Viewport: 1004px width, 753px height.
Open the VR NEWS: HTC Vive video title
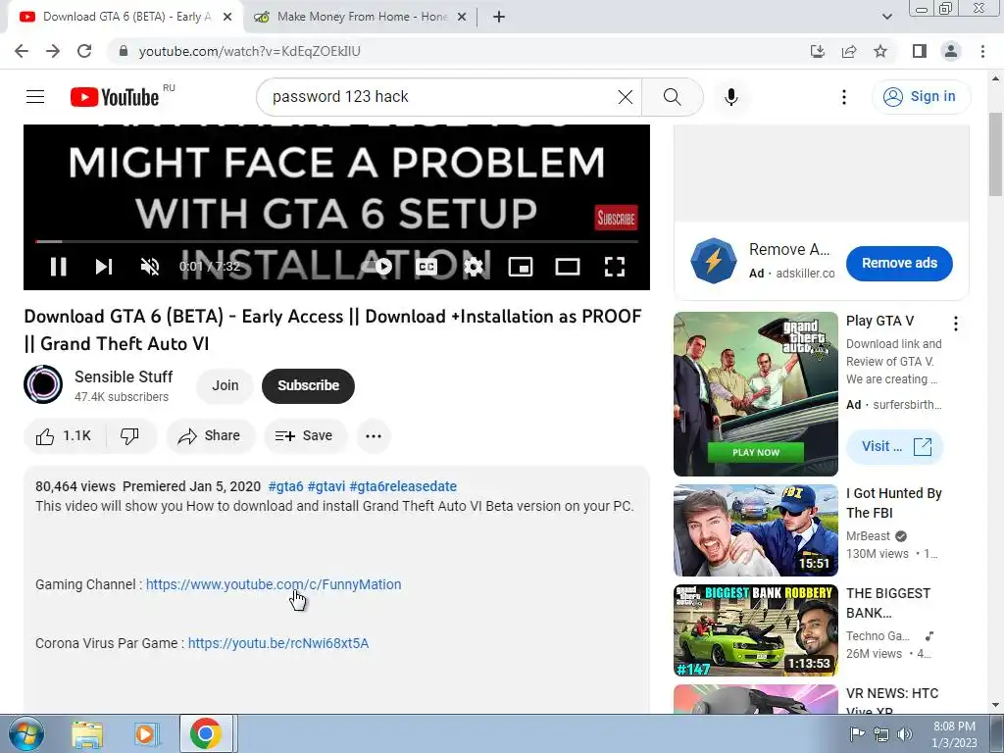(892, 702)
